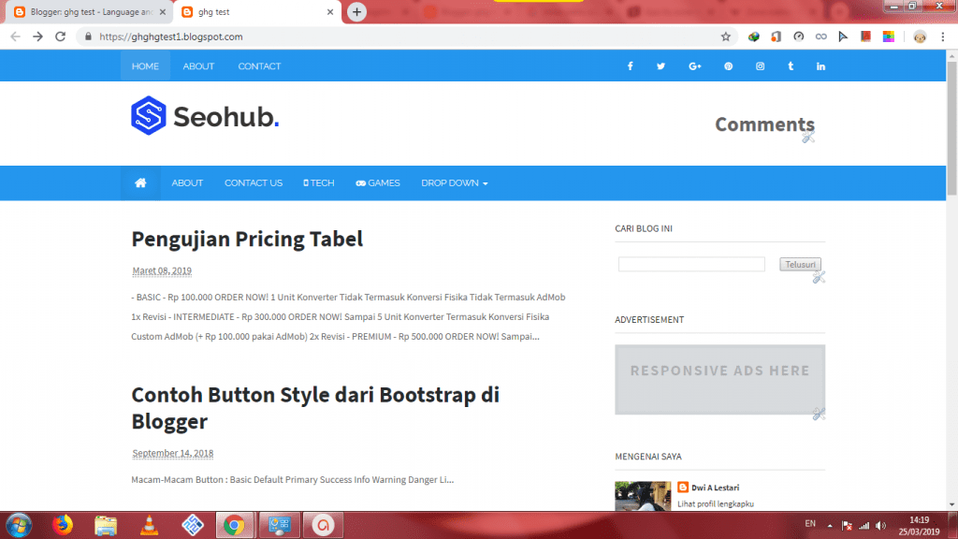Click the speedometer extension icon
958x539 pixels.
click(799, 36)
